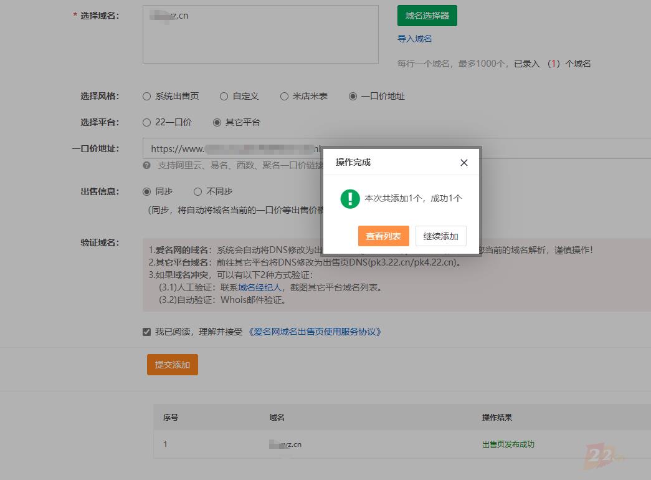Select 不同步 for sale information

(198, 192)
